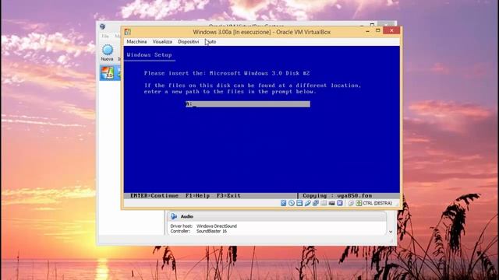Click the shared folders status icon
This screenshot has height=280, width=499.
pyautogui.click(x=324, y=203)
